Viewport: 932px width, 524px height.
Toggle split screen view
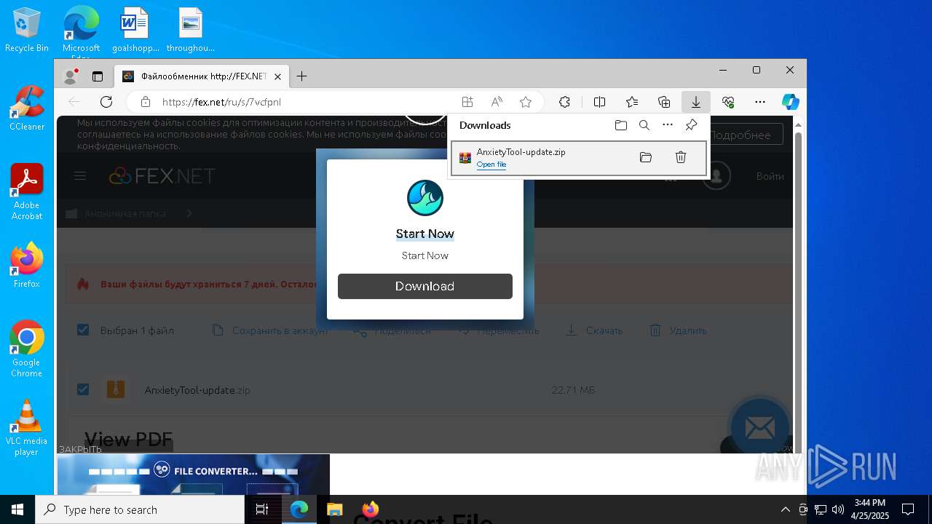coord(599,102)
